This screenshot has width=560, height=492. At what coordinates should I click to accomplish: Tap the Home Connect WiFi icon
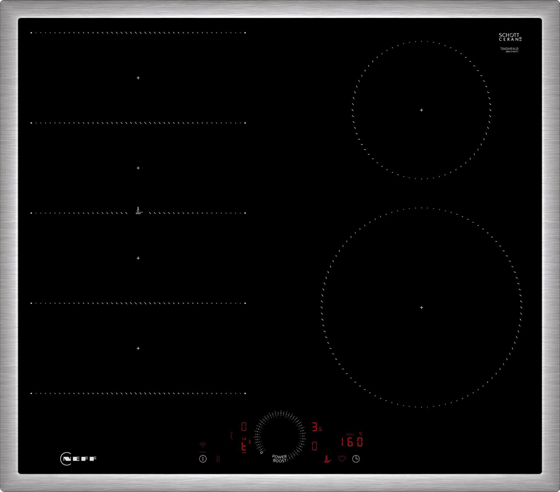(x=203, y=446)
